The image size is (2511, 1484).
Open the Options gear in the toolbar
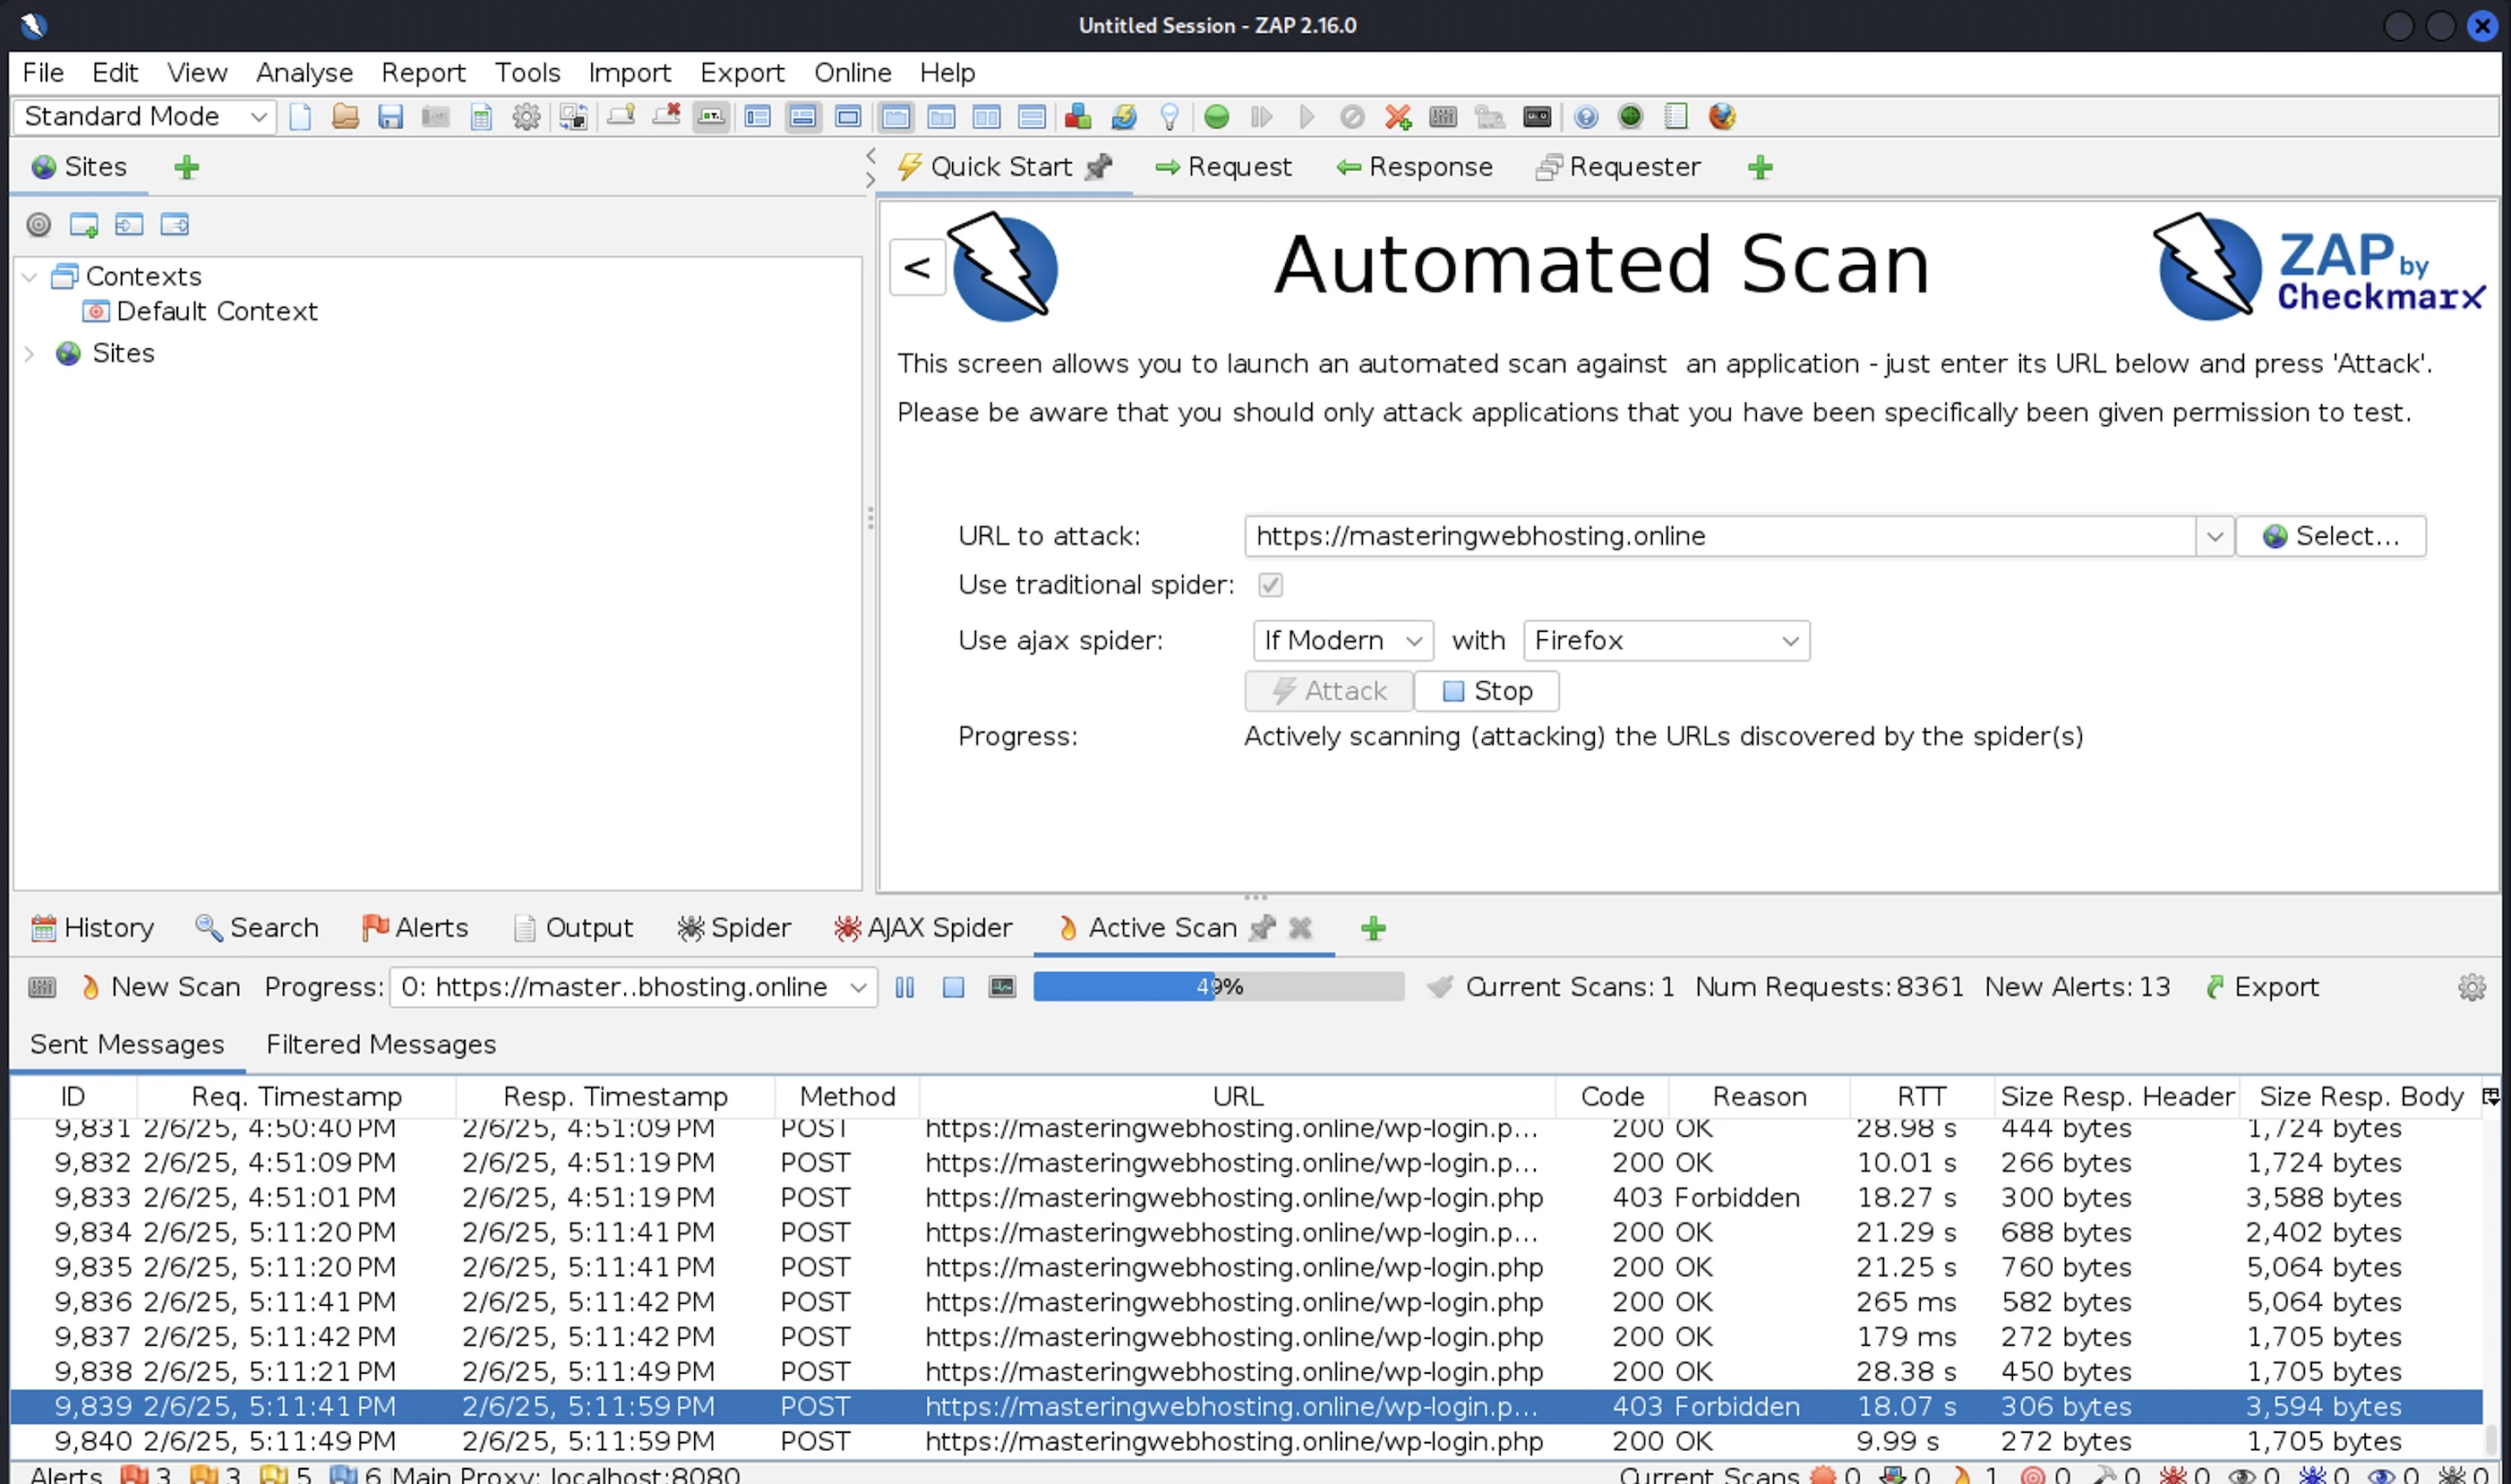527,117
